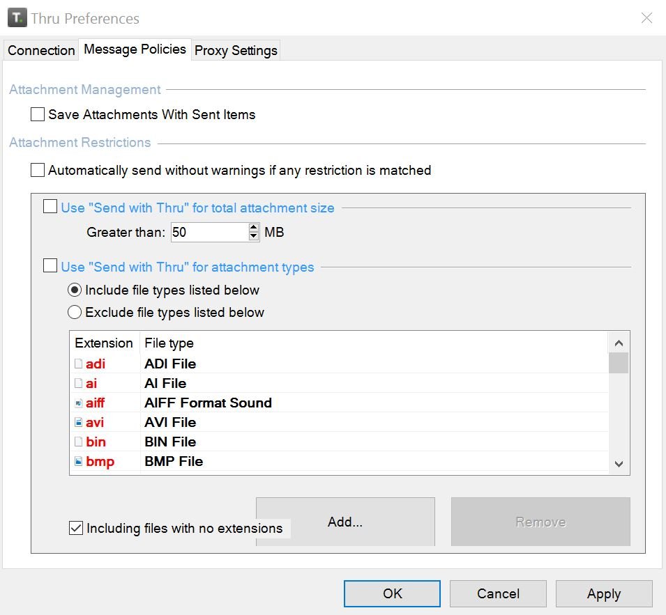666x615 pixels.
Task: Click the file list scroll up arrow
Action: pyautogui.click(x=619, y=343)
